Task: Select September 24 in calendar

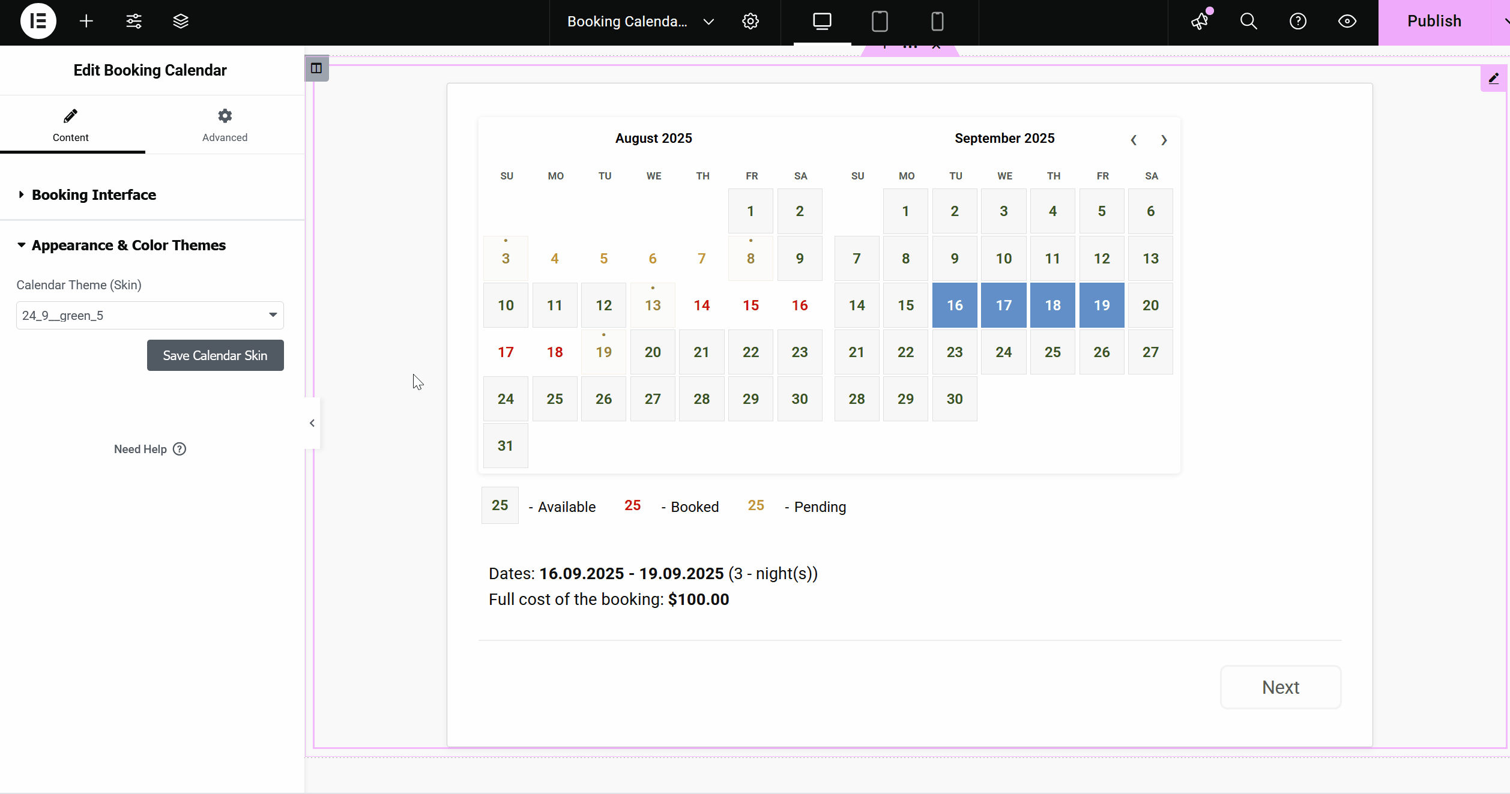Action: 1004,352
